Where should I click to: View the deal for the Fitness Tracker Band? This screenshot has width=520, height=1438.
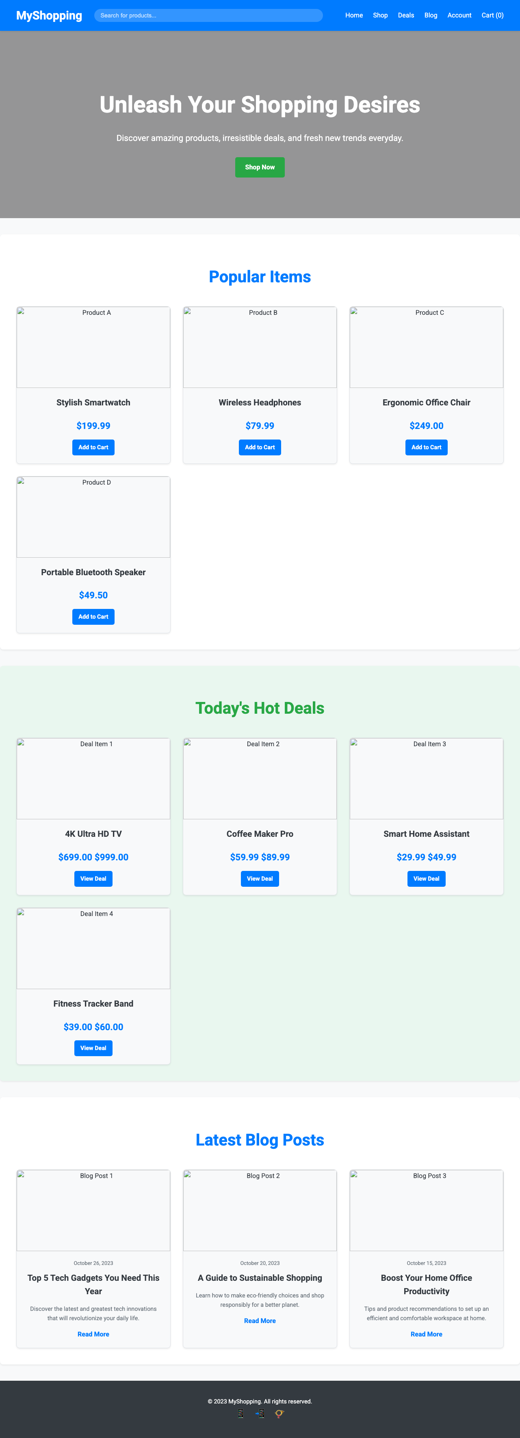[93, 1048]
